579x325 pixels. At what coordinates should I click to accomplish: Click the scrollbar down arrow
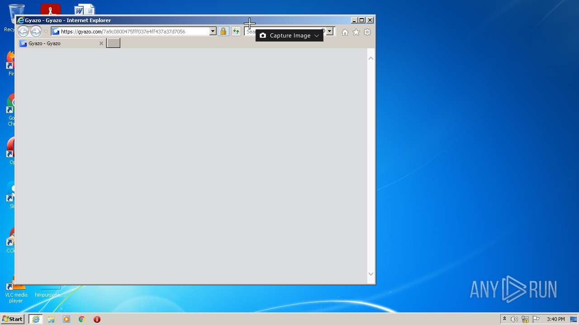pos(371,274)
